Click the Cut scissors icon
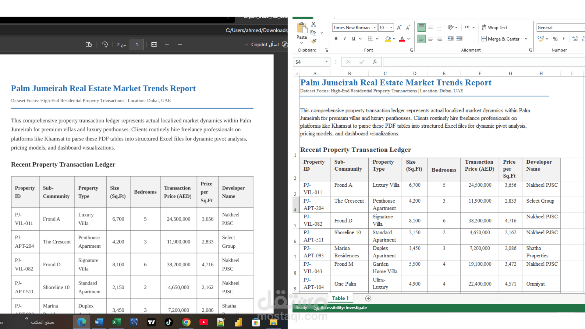The width and height of the screenshot is (585, 329). (x=314, y=24)
